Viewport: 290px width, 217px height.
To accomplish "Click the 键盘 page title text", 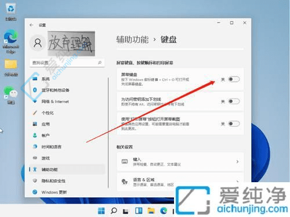I will pyautogui.click(x=169, y=39).
